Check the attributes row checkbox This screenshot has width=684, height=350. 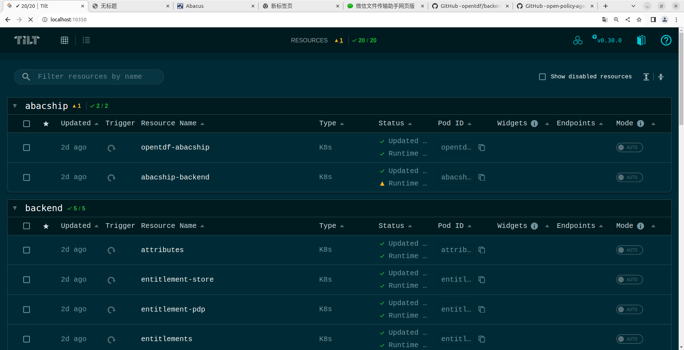click(26, 250)
